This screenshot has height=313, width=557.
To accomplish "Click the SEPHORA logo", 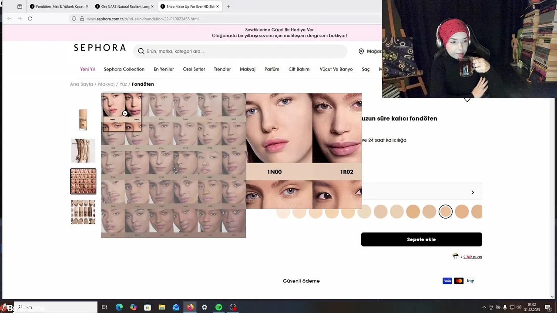I will coord(100,48).
